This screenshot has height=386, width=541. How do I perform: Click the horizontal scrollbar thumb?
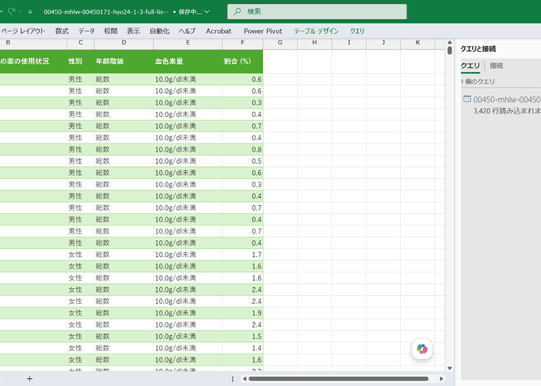point(338,379)
